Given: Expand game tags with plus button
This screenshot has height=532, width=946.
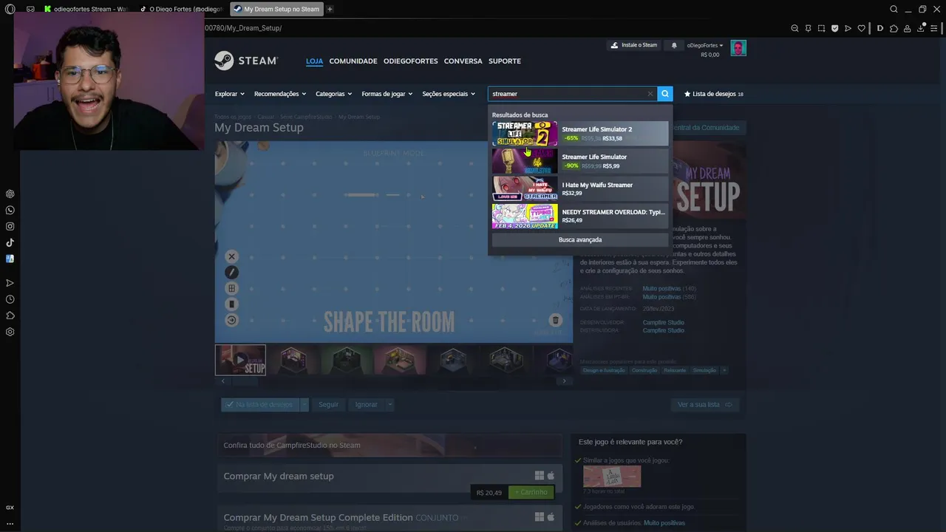Looking at the screenshot, I should 724,370.
